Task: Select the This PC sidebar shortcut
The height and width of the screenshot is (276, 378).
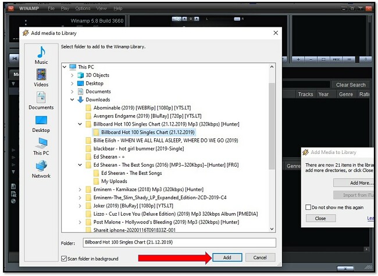Action: [x=41, y=146]
